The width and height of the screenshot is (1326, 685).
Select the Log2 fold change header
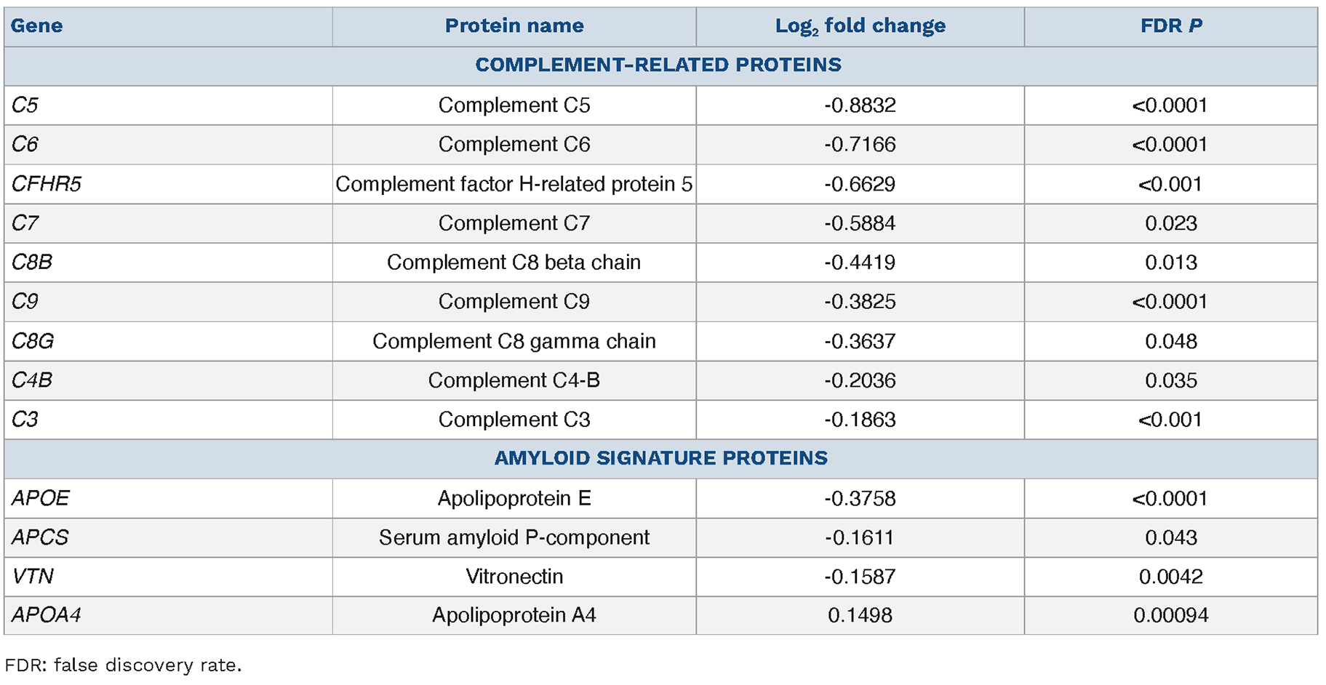860,26
